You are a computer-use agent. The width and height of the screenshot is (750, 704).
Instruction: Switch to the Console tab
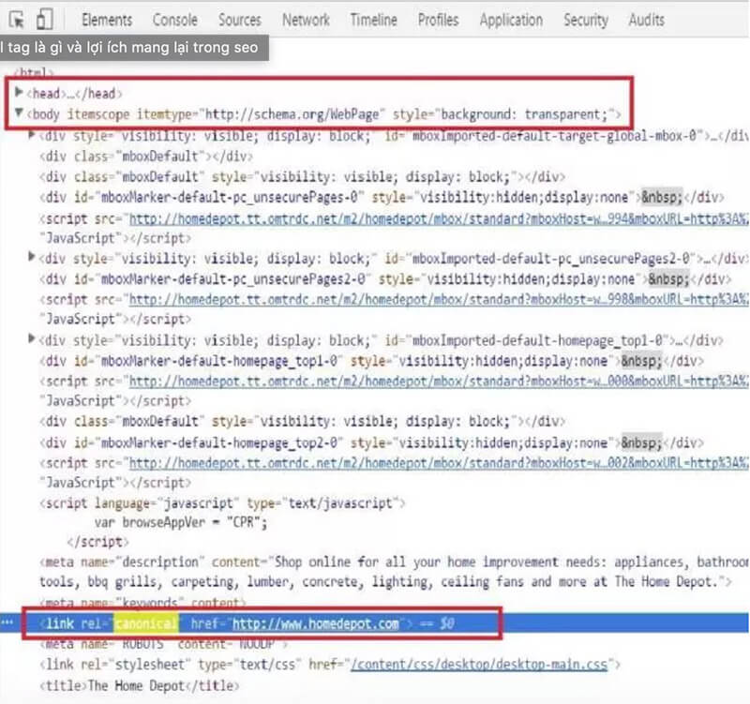point(175,20)
